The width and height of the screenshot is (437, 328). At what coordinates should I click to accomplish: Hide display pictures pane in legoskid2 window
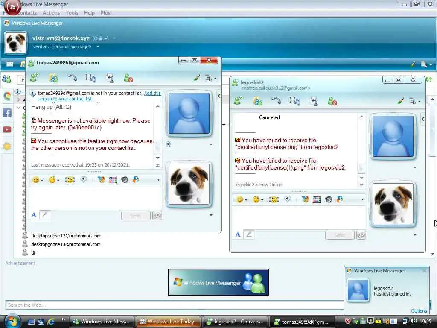[x=423, y=119]
